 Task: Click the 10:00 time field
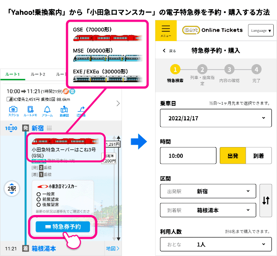tap(188, 156)
